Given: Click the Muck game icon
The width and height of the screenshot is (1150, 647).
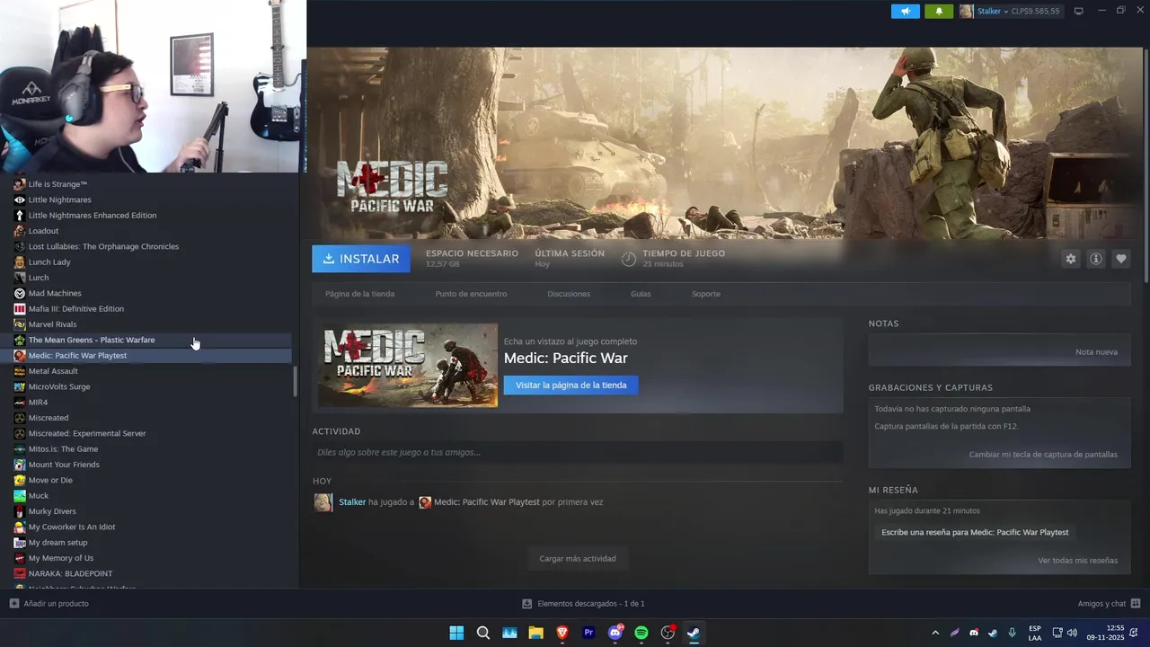Looking at the screenshot, I should [x=20, y=496].
